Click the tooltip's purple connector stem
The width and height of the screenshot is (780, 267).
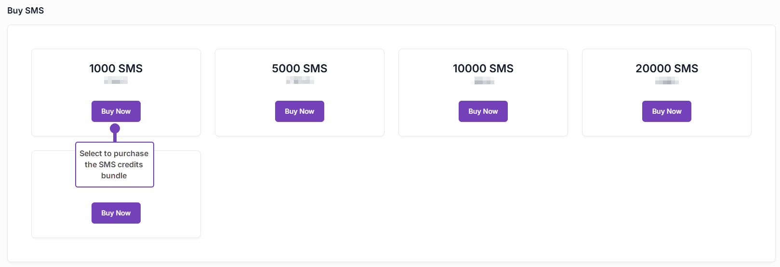(115, 137)
